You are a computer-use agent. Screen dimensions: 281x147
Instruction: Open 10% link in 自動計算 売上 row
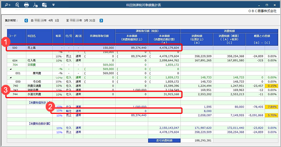pos(59,132)
